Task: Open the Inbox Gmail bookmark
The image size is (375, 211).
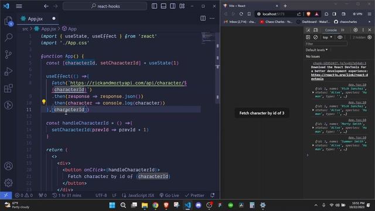Action: point(240,22)
